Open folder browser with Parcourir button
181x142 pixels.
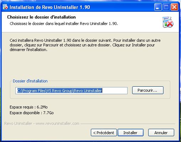(148, 90)
